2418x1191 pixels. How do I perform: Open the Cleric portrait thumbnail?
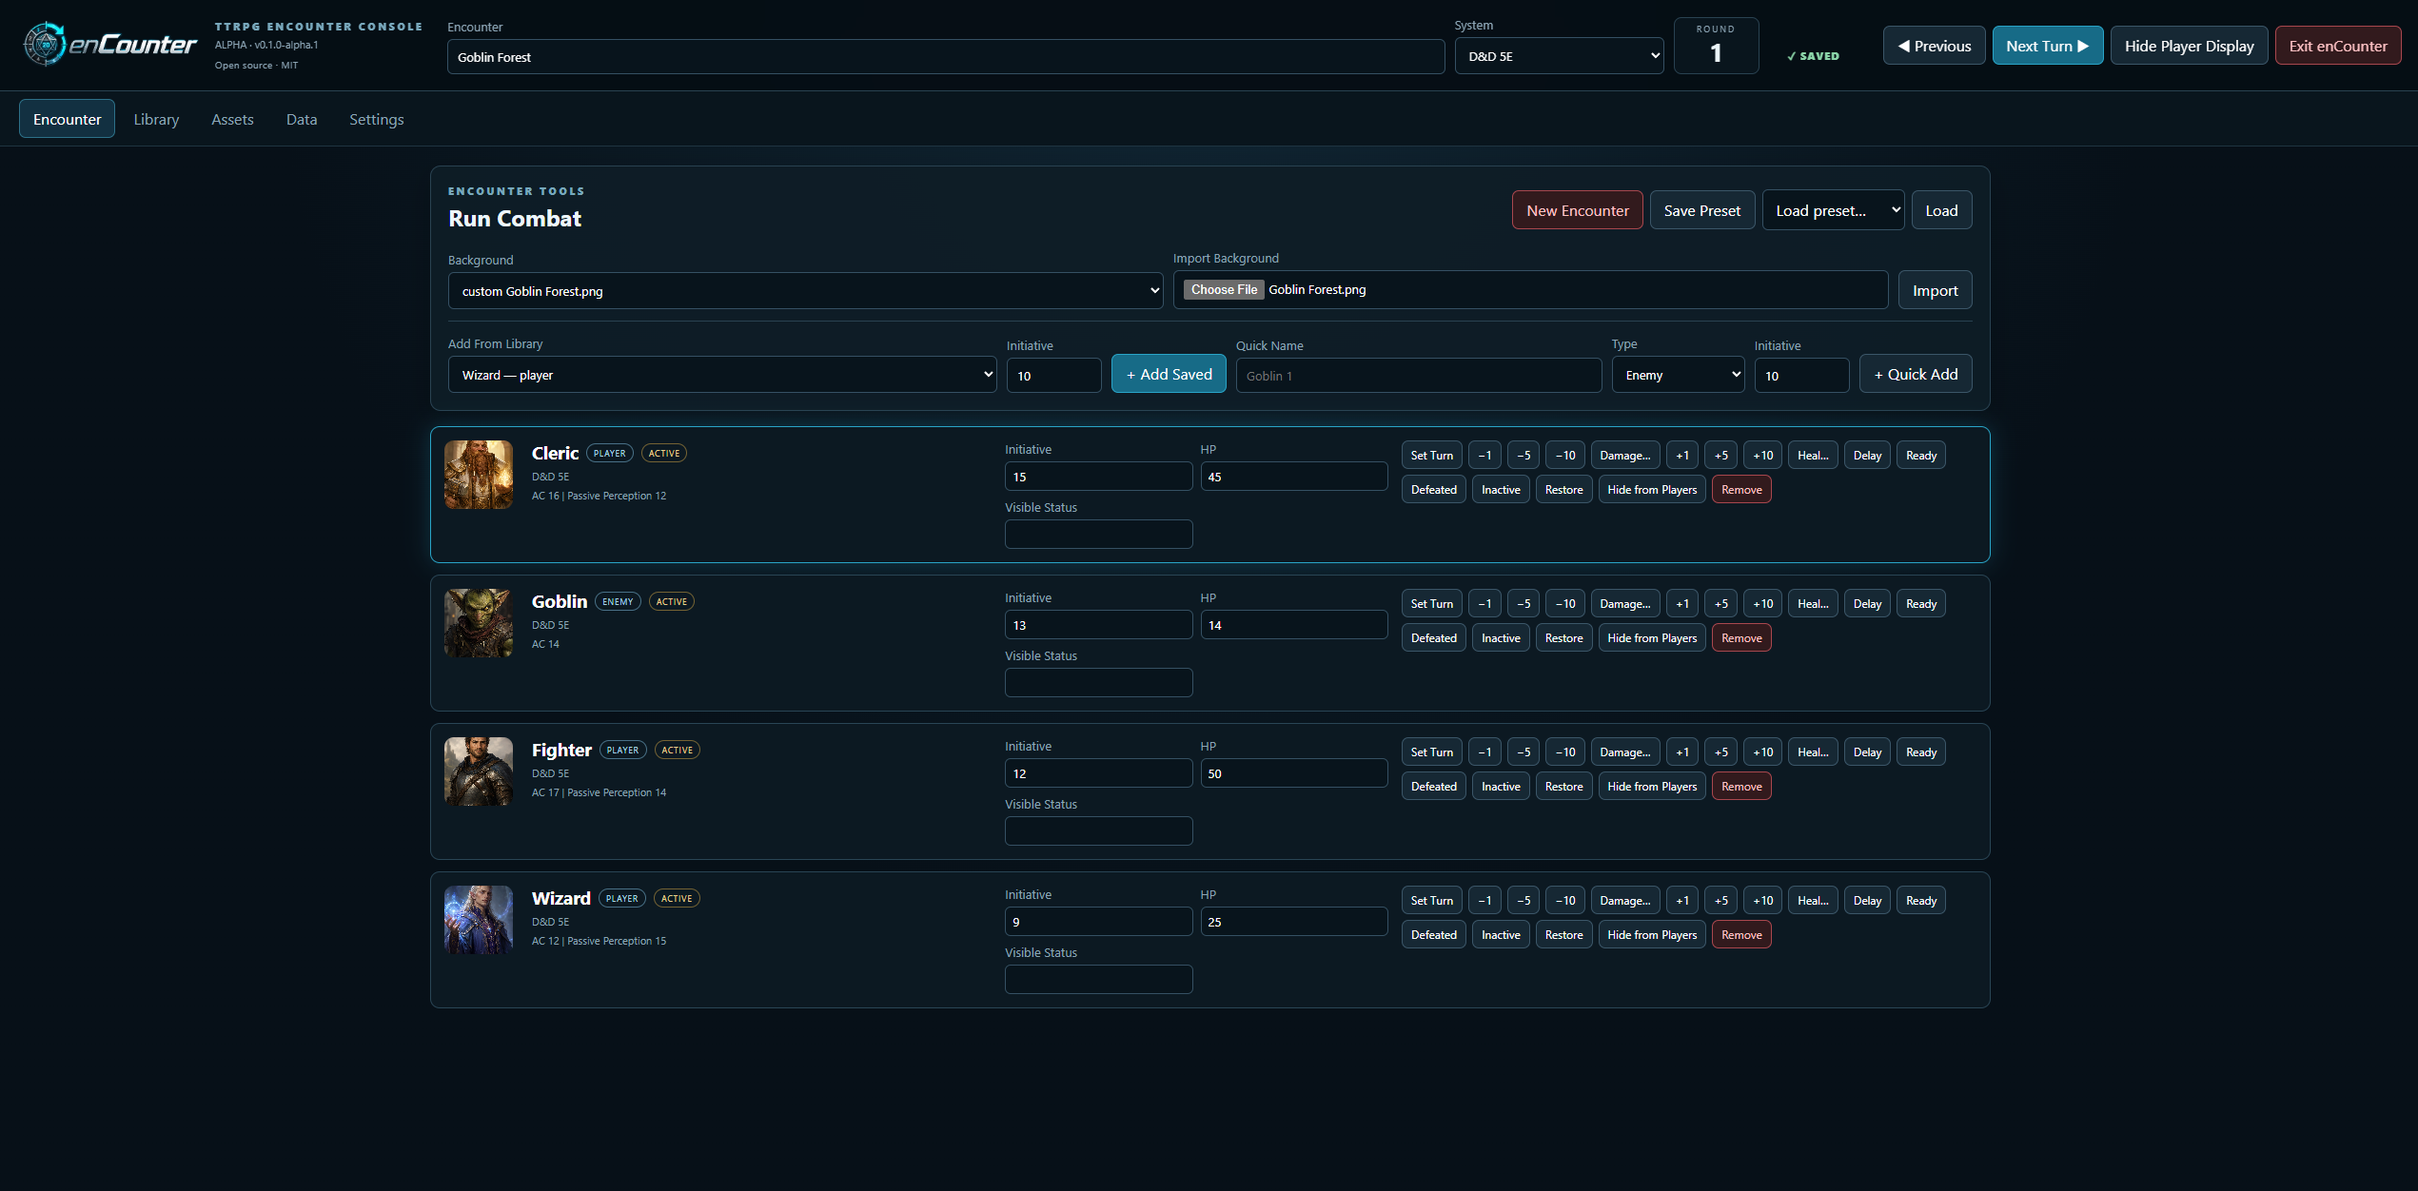click(x=479, y=475)
